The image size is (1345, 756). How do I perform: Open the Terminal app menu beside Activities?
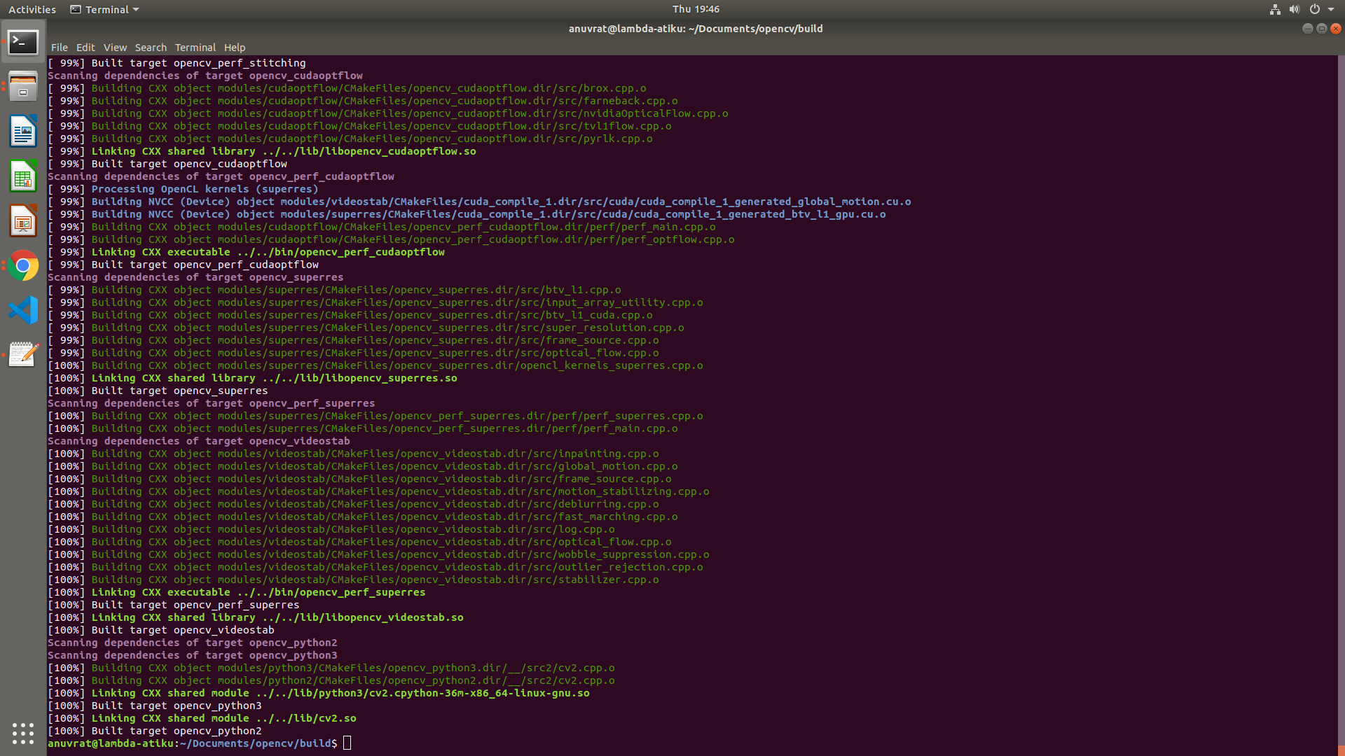104,9
